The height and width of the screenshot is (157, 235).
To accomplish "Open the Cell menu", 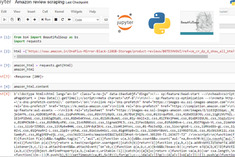I will coord(45,11).
